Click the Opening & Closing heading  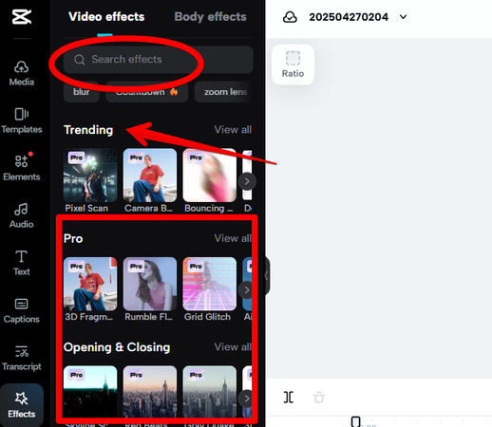coord(117,347)
